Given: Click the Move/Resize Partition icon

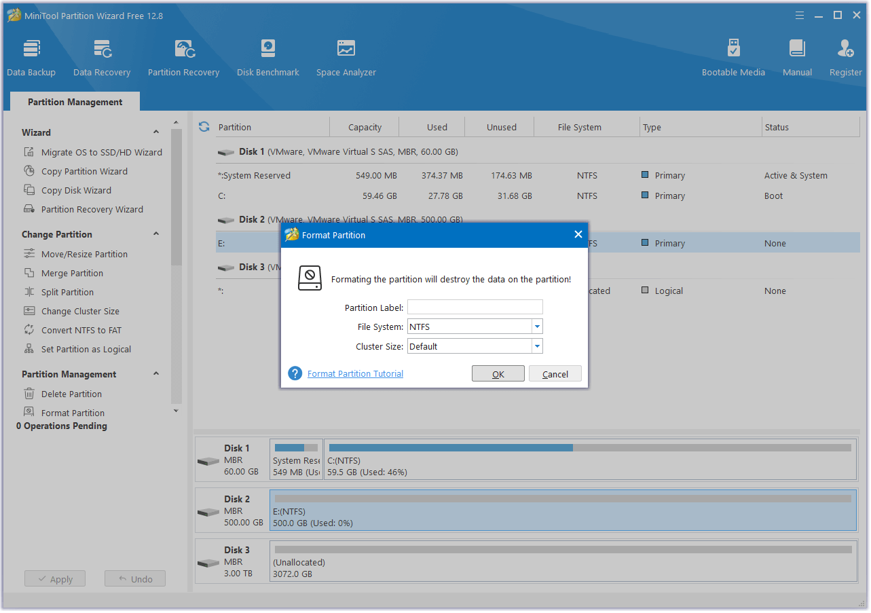Looking at the screenshot, I should (x=29, y=254).
